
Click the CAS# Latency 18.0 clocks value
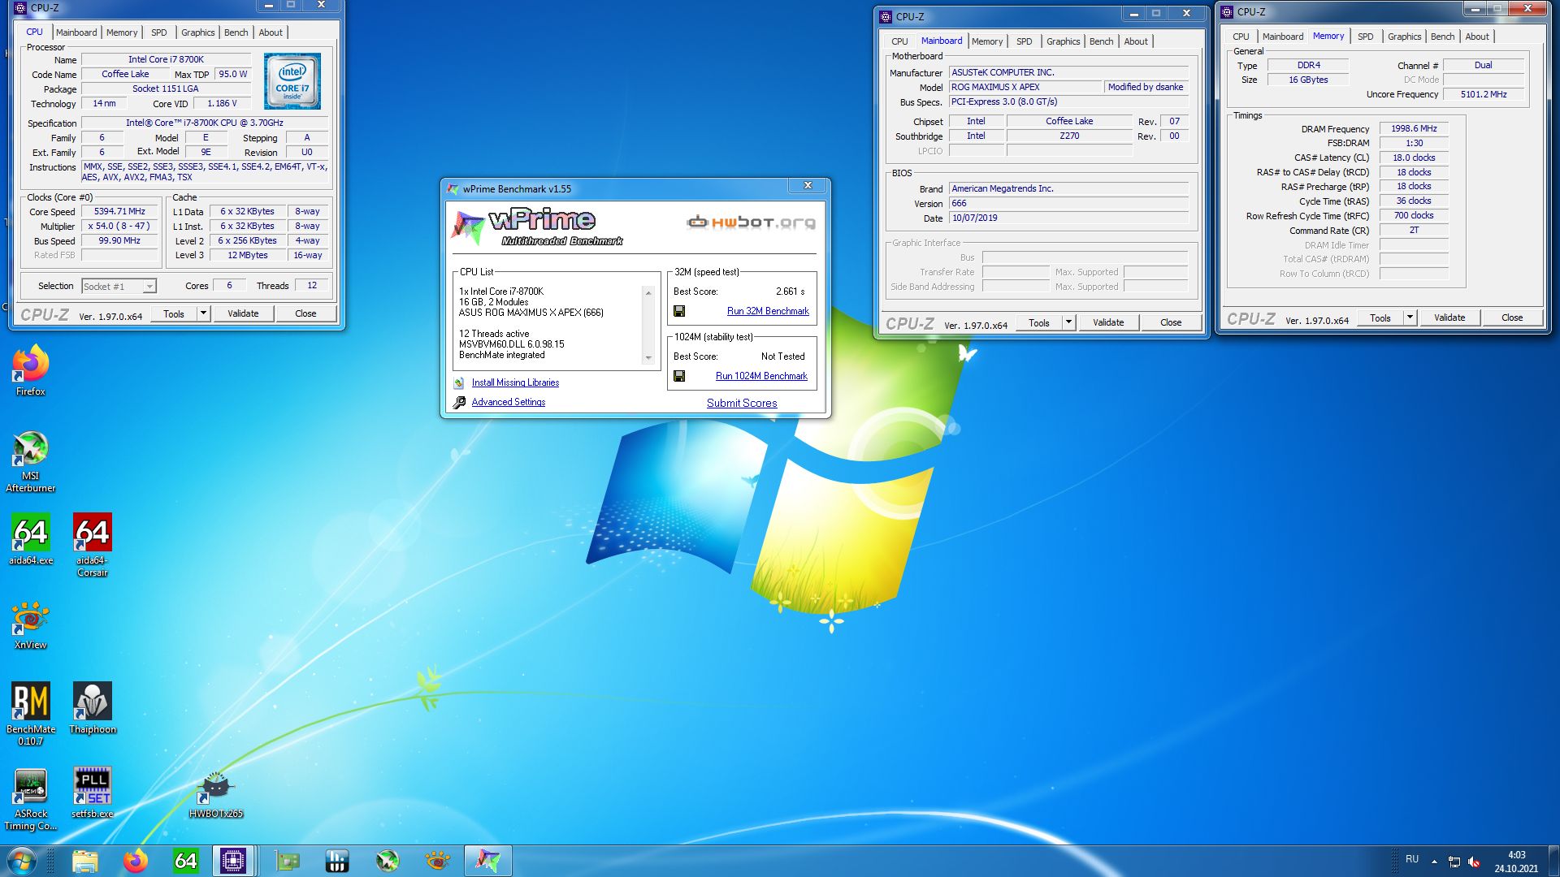(1414, 158)
